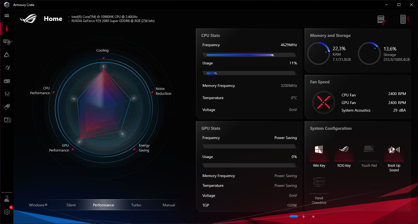Click the CPU Fan 2400 RPM value
418x224 pixels.
pyautogui.click(x=397, y=94)
